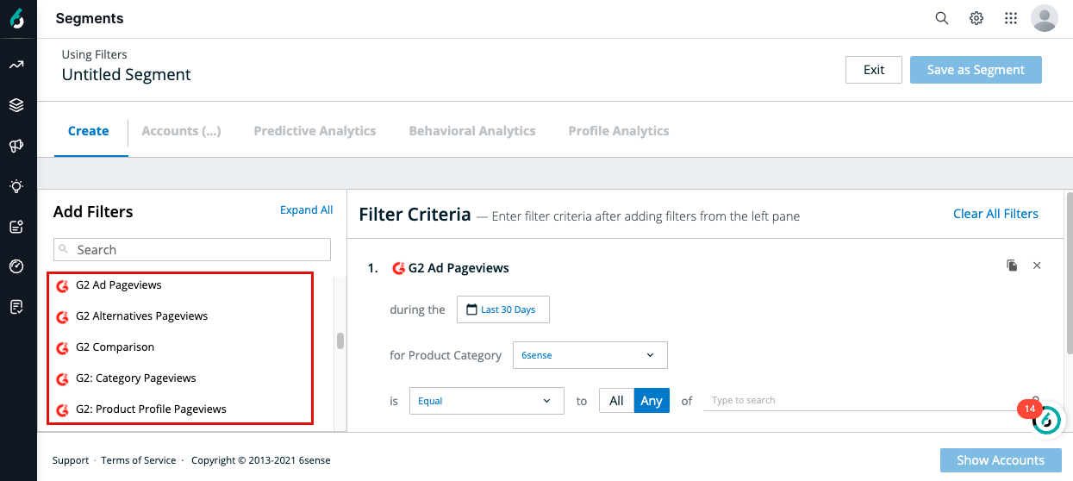This screenshot has width=1073, height=481.
Task: Click the 6sense logo in sidebar
Action: click(x=17, y=18)
